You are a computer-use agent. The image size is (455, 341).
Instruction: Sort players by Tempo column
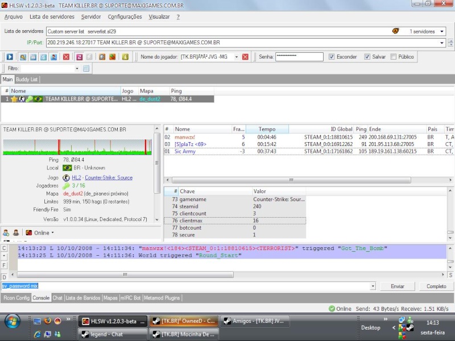point(267,129)
